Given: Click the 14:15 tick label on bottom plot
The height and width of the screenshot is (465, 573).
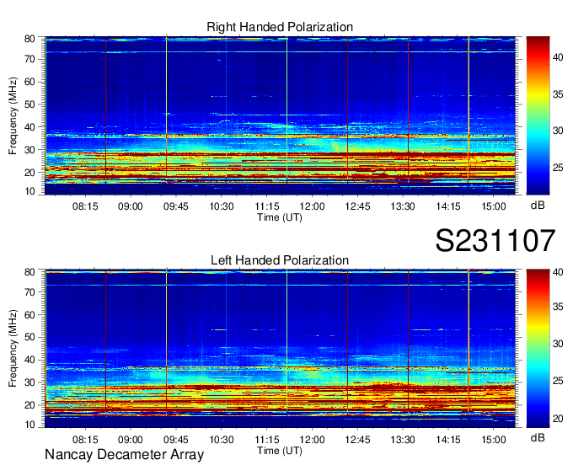Looking at the screenshot, I should point(448,440).
